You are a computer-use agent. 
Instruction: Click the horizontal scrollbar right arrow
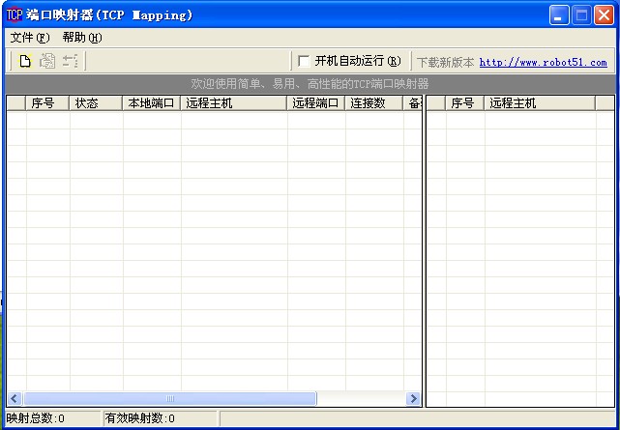[x=414, y=398]
